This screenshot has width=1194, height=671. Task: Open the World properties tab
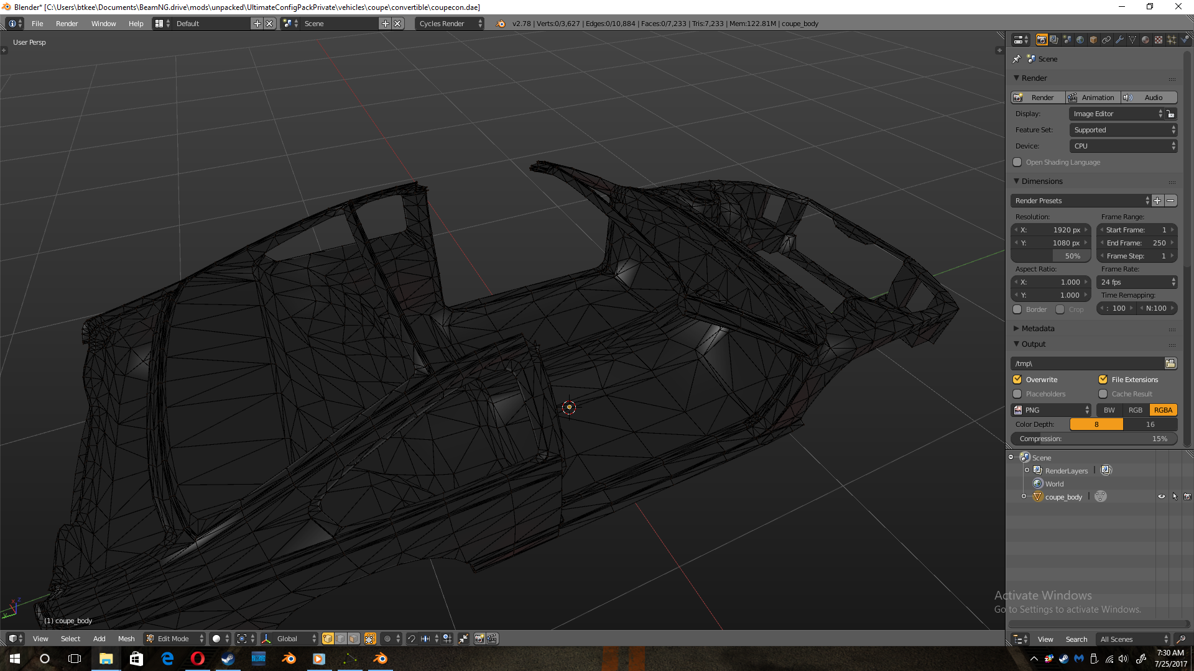(1080, 40)
